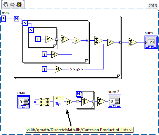Viewport: 159px width, 135px height.
Task: Click the auto-indexing tunnel on innermost loop
Action: tap(56, 39)
